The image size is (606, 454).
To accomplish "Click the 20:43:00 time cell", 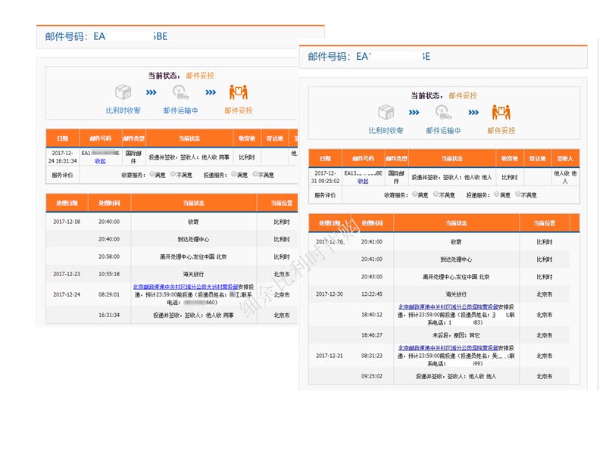I will (x=372, y=276).
